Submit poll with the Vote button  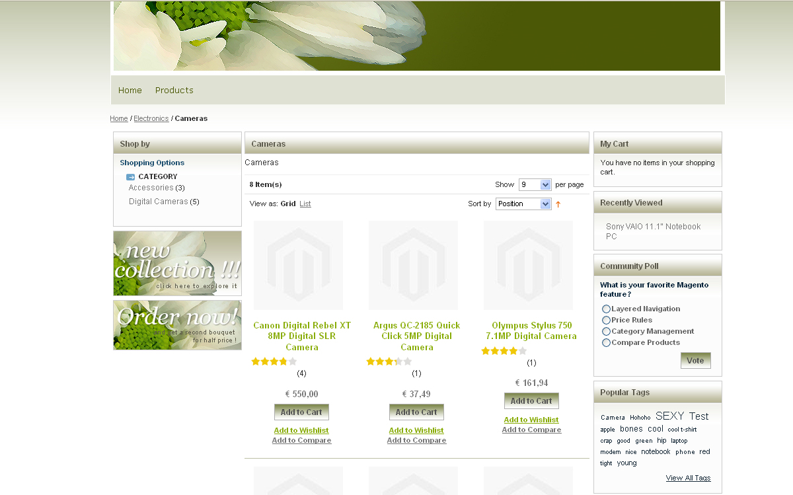(696, 361)
